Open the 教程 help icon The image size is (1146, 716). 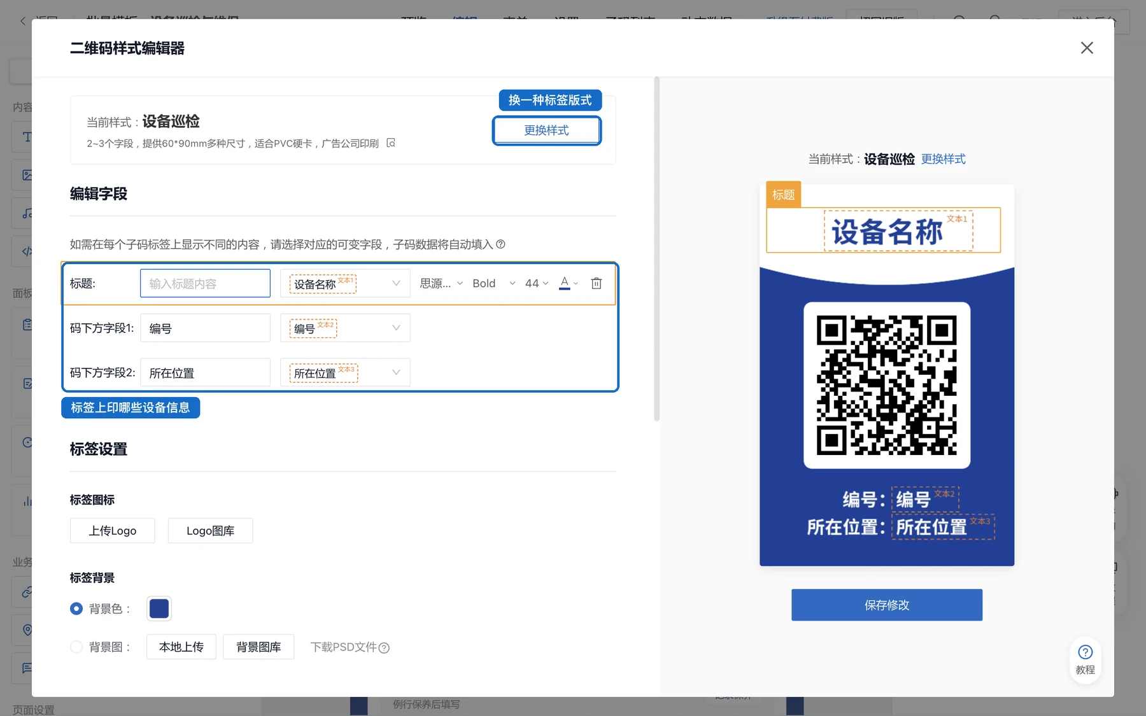(x=1085, y=660)
